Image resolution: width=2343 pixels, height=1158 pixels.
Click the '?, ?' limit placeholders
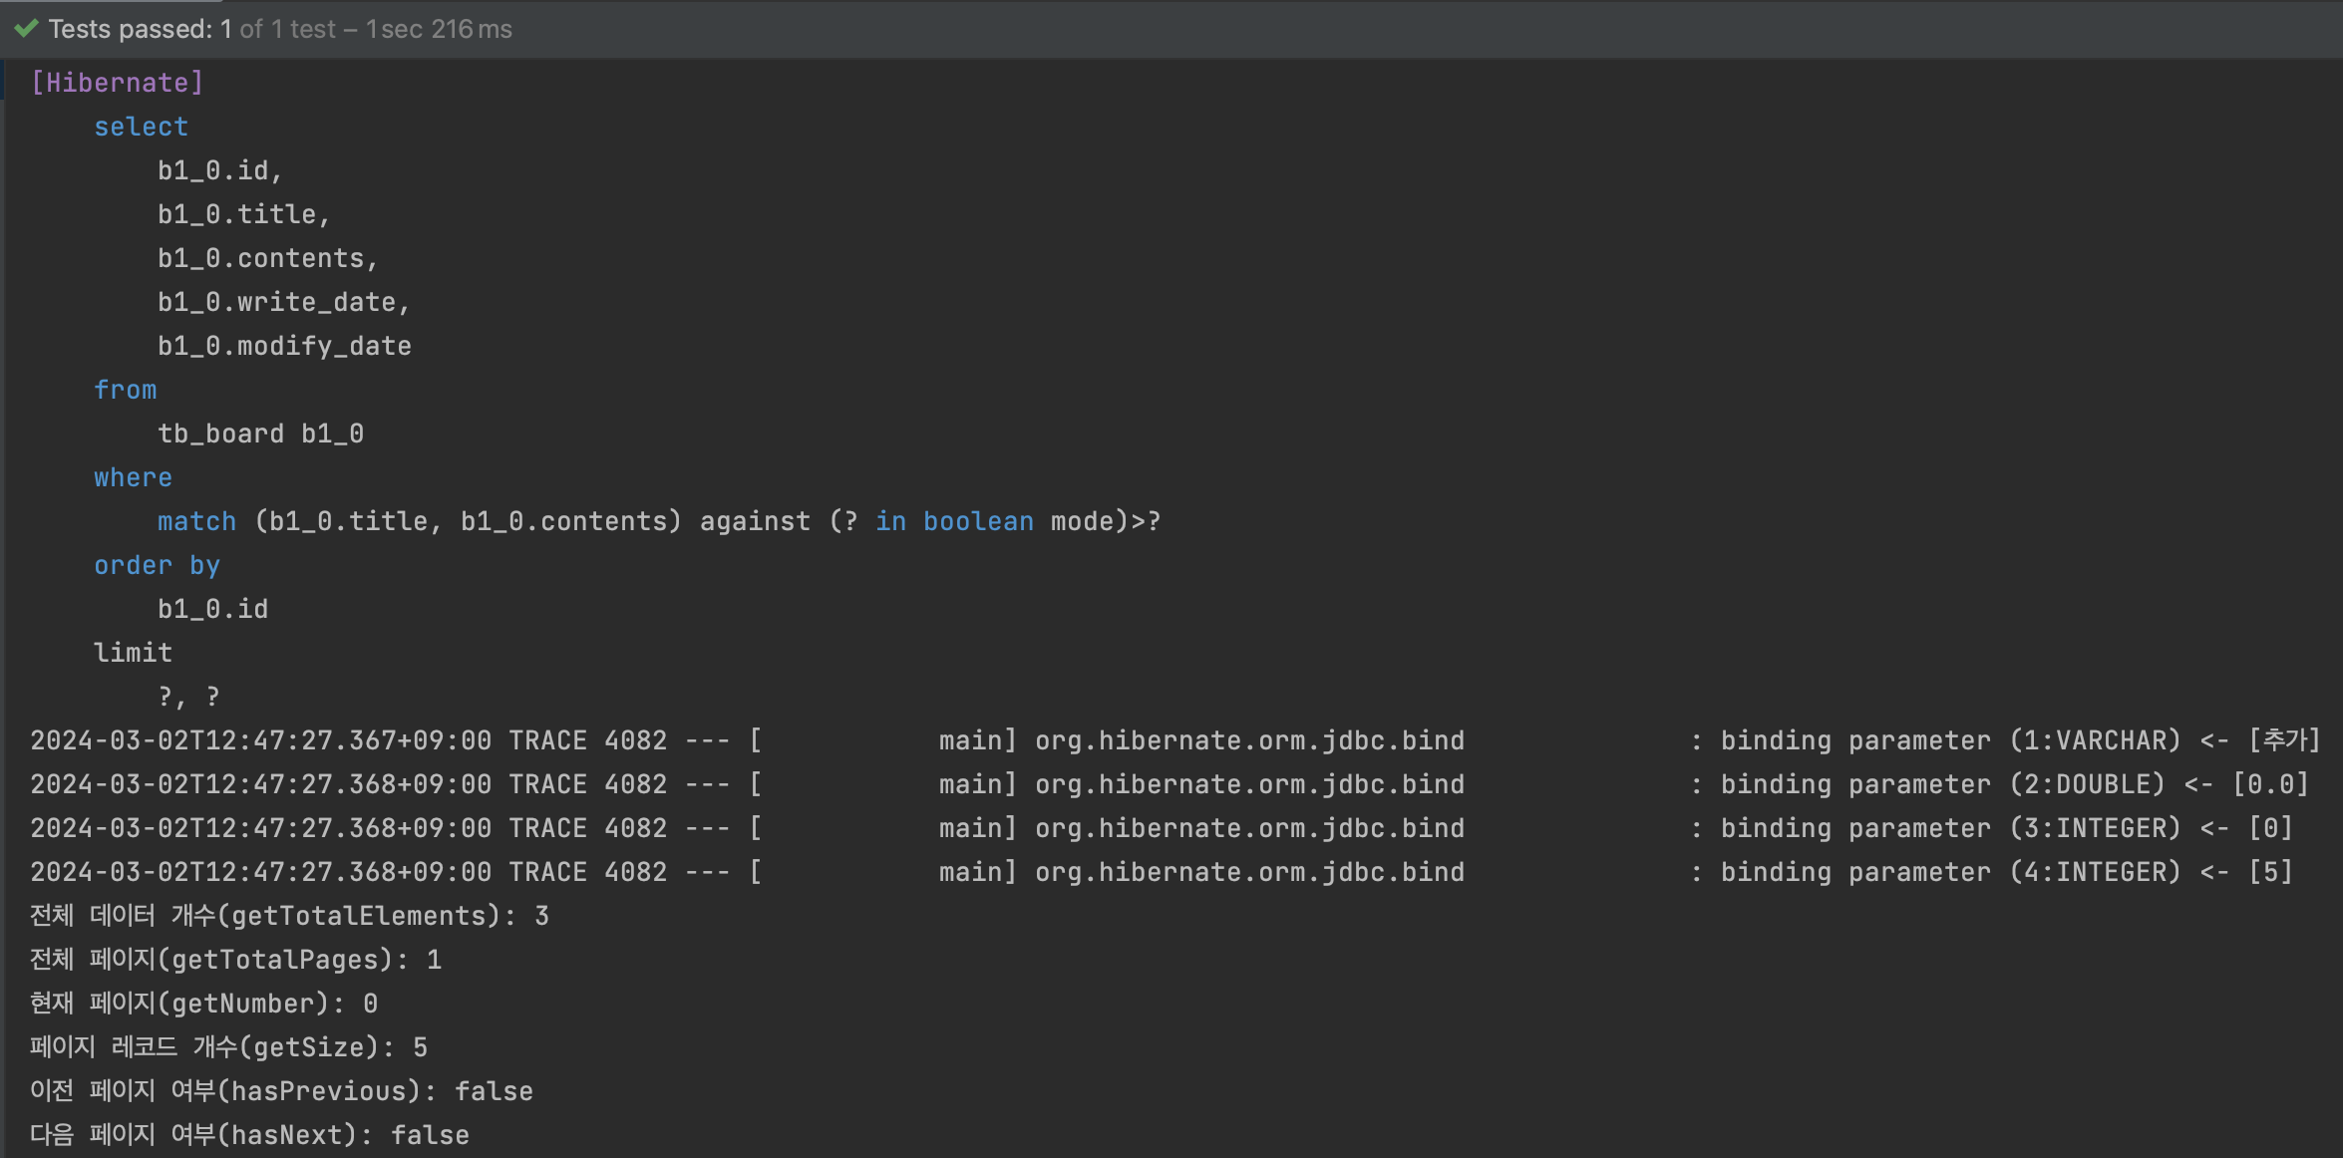tap(188, 697)
